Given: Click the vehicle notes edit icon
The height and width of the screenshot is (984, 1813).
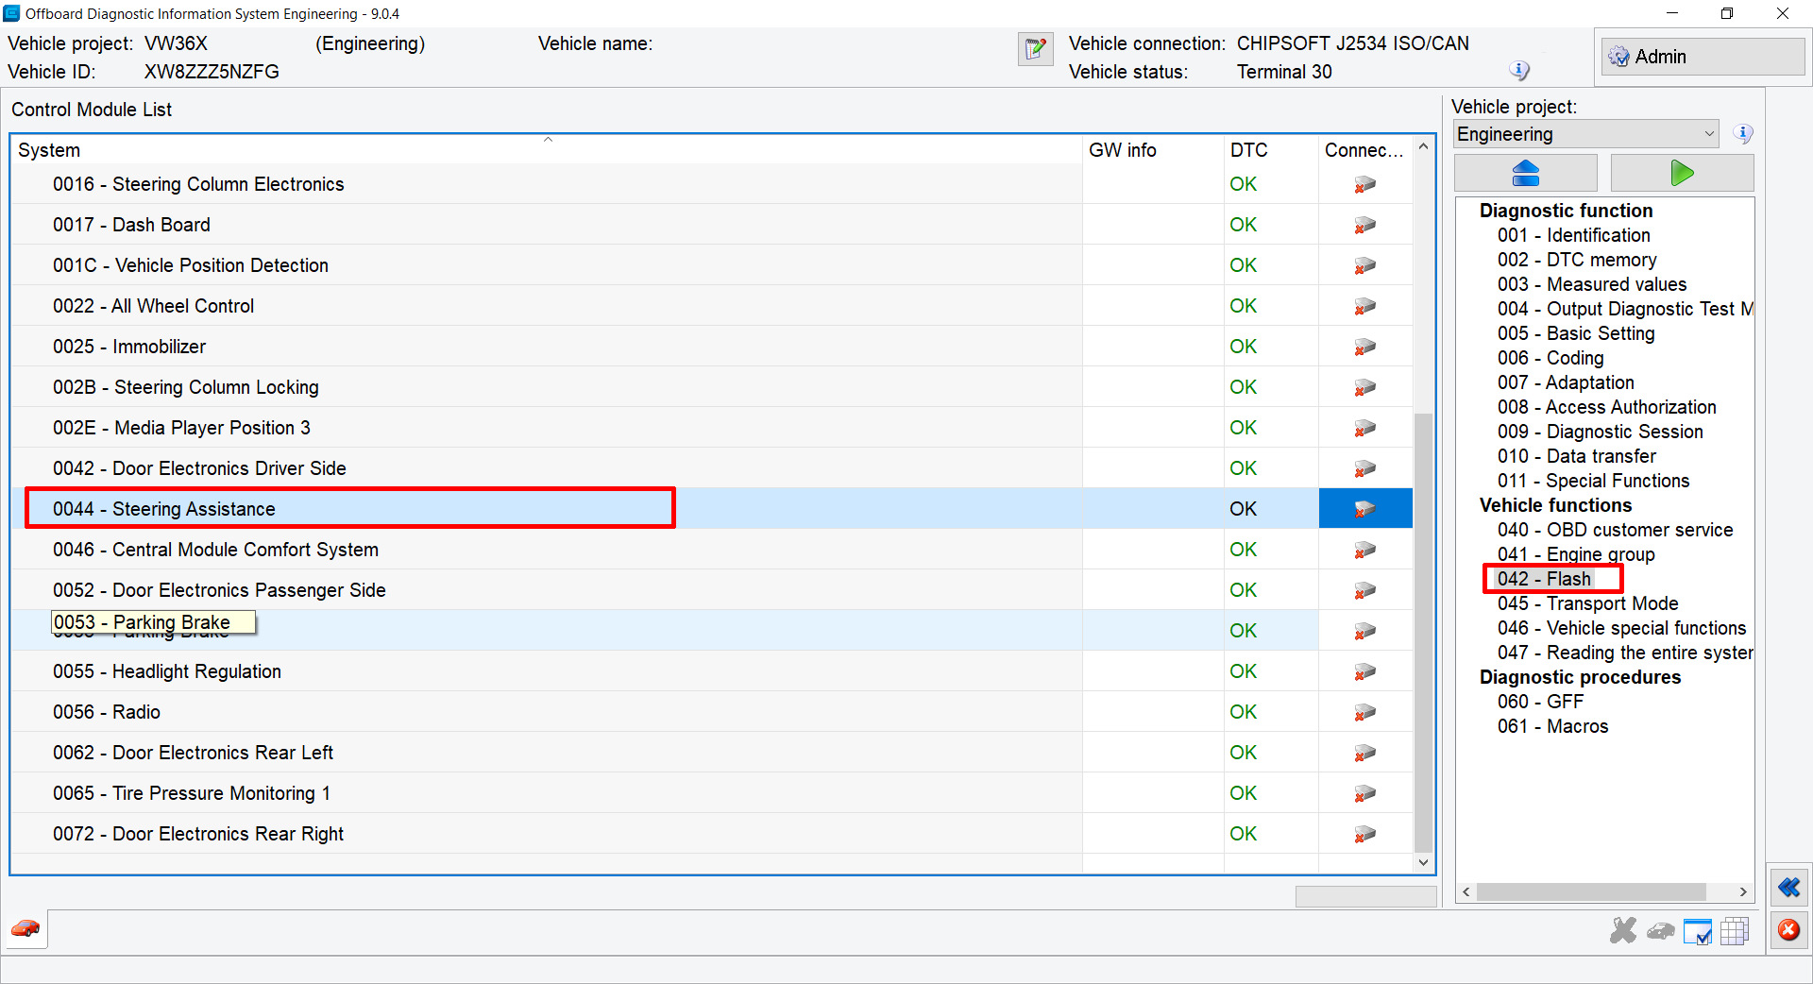Looking at the screenshot, I should (x=1035, y=48).
